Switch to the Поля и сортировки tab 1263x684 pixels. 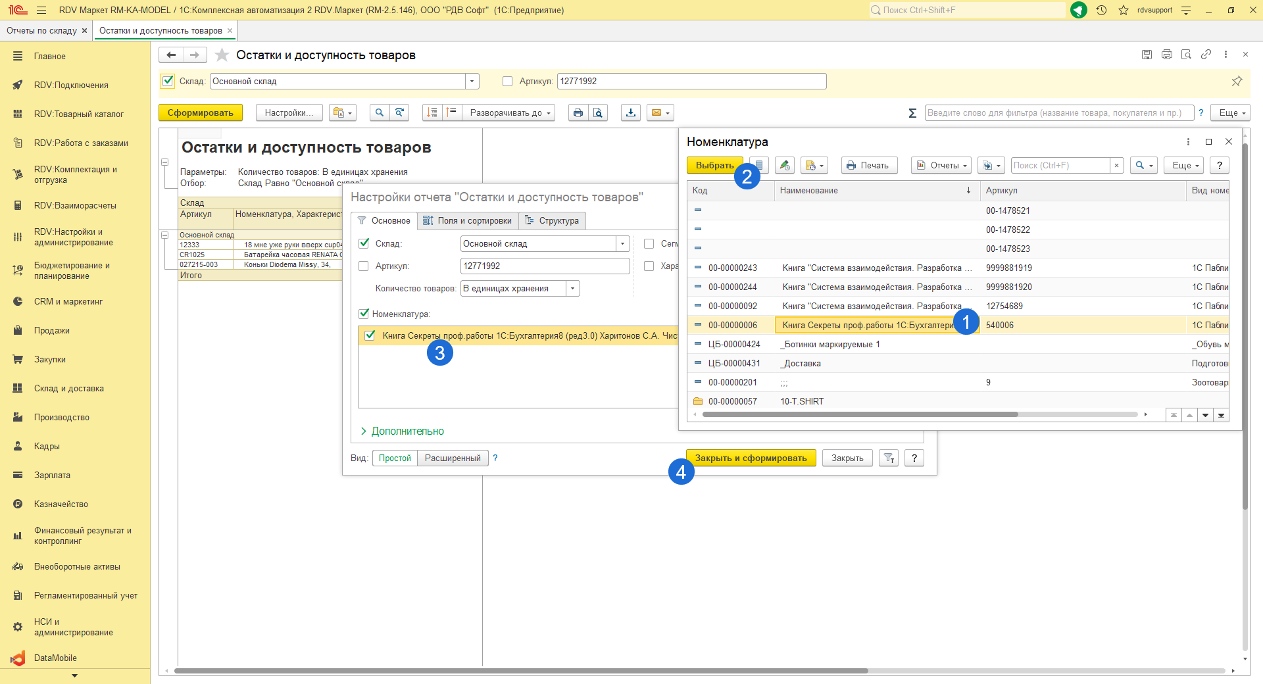(x=468, y=221)
